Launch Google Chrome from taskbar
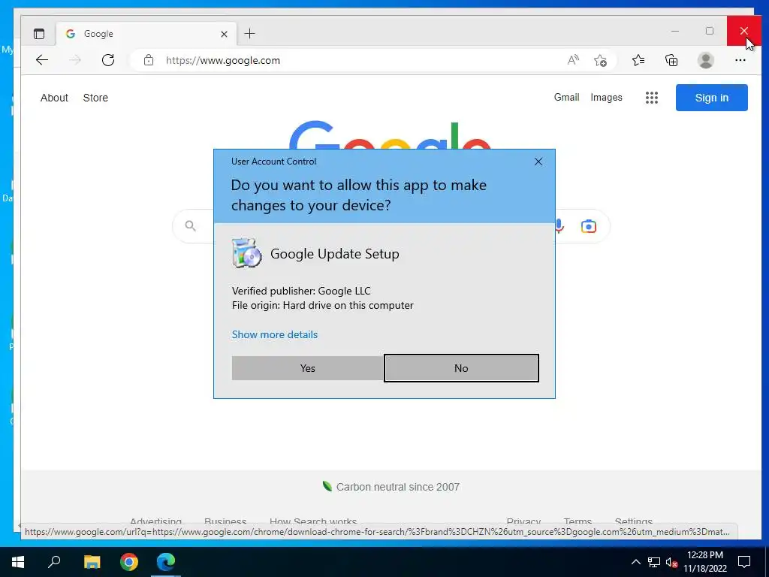The width and height of the screenshot is (769, 577). (x=129, y=562)
